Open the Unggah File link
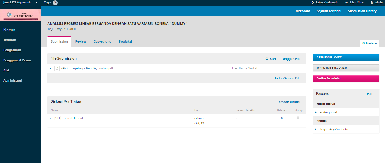385x163 pixels. click(291, 59)
